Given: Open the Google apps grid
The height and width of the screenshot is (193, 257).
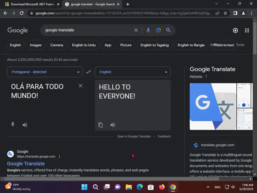Looking at the screenshot, I should 247,30.
